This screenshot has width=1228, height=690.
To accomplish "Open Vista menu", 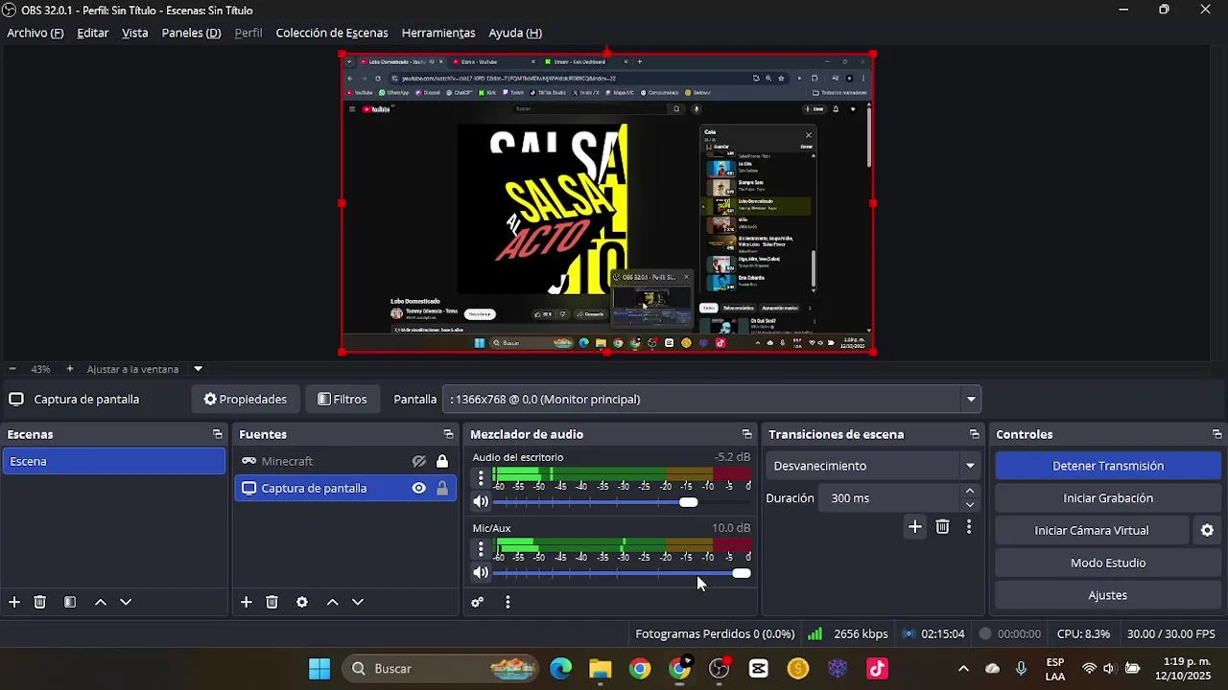I will 135,33.
